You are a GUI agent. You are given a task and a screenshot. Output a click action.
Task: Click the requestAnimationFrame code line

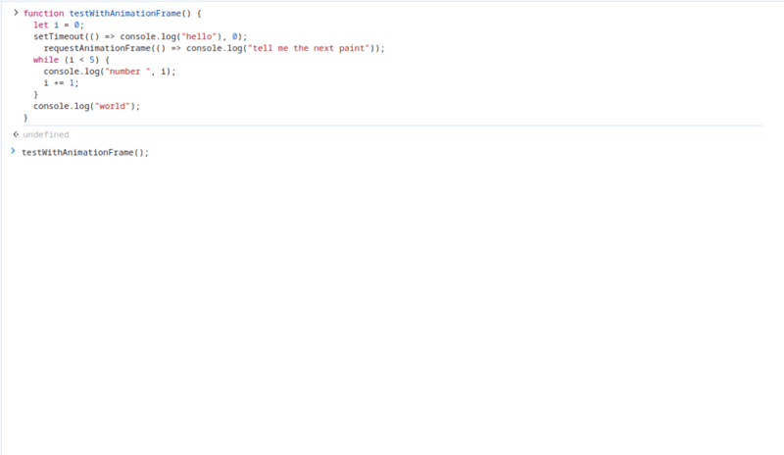pyautogui.click(x=214, y=48)
